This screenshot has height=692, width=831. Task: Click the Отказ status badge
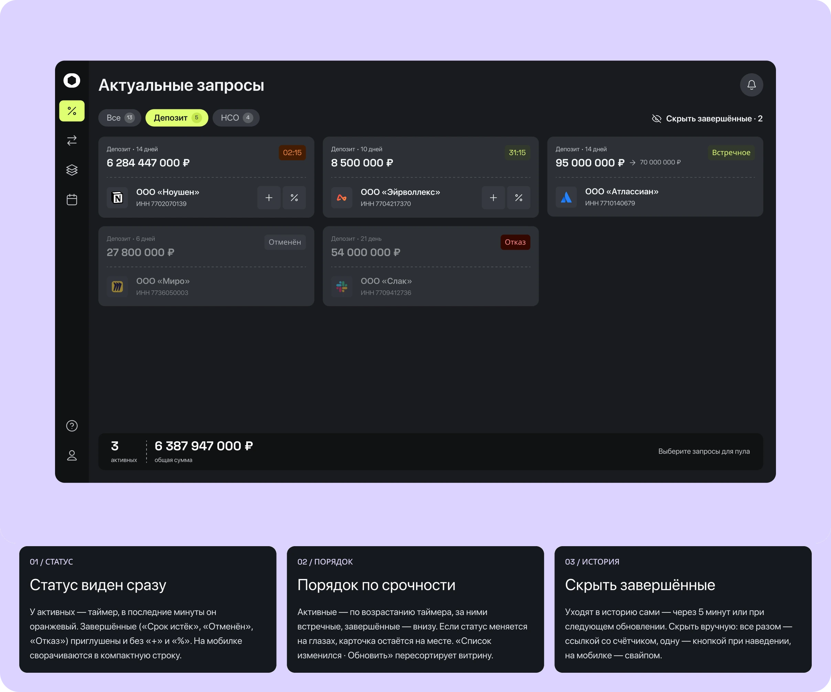coord(515,242)
